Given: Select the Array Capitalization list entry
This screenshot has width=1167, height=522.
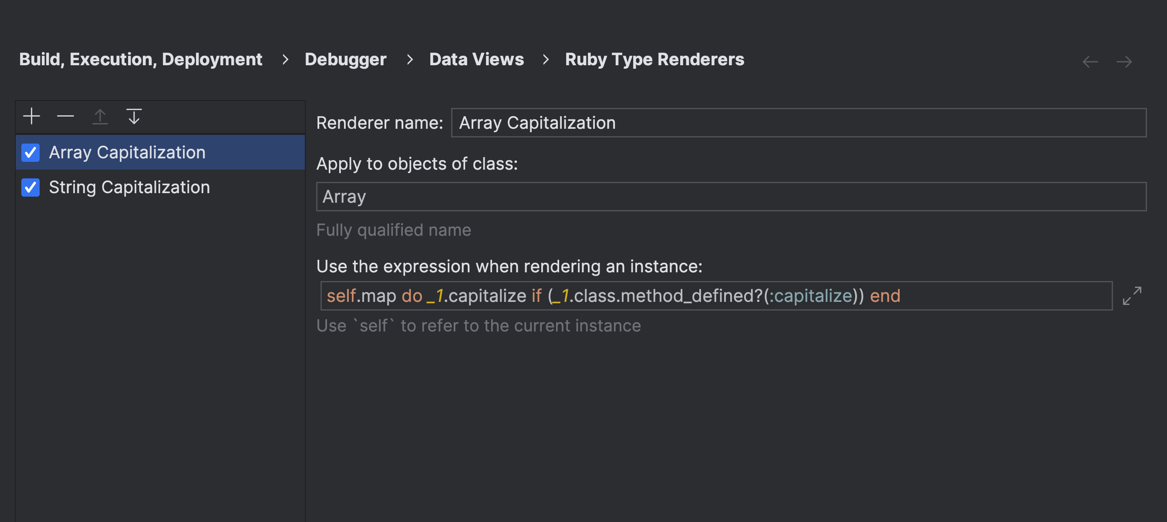Looking at the screenshot, I should [x=127, y=153].
